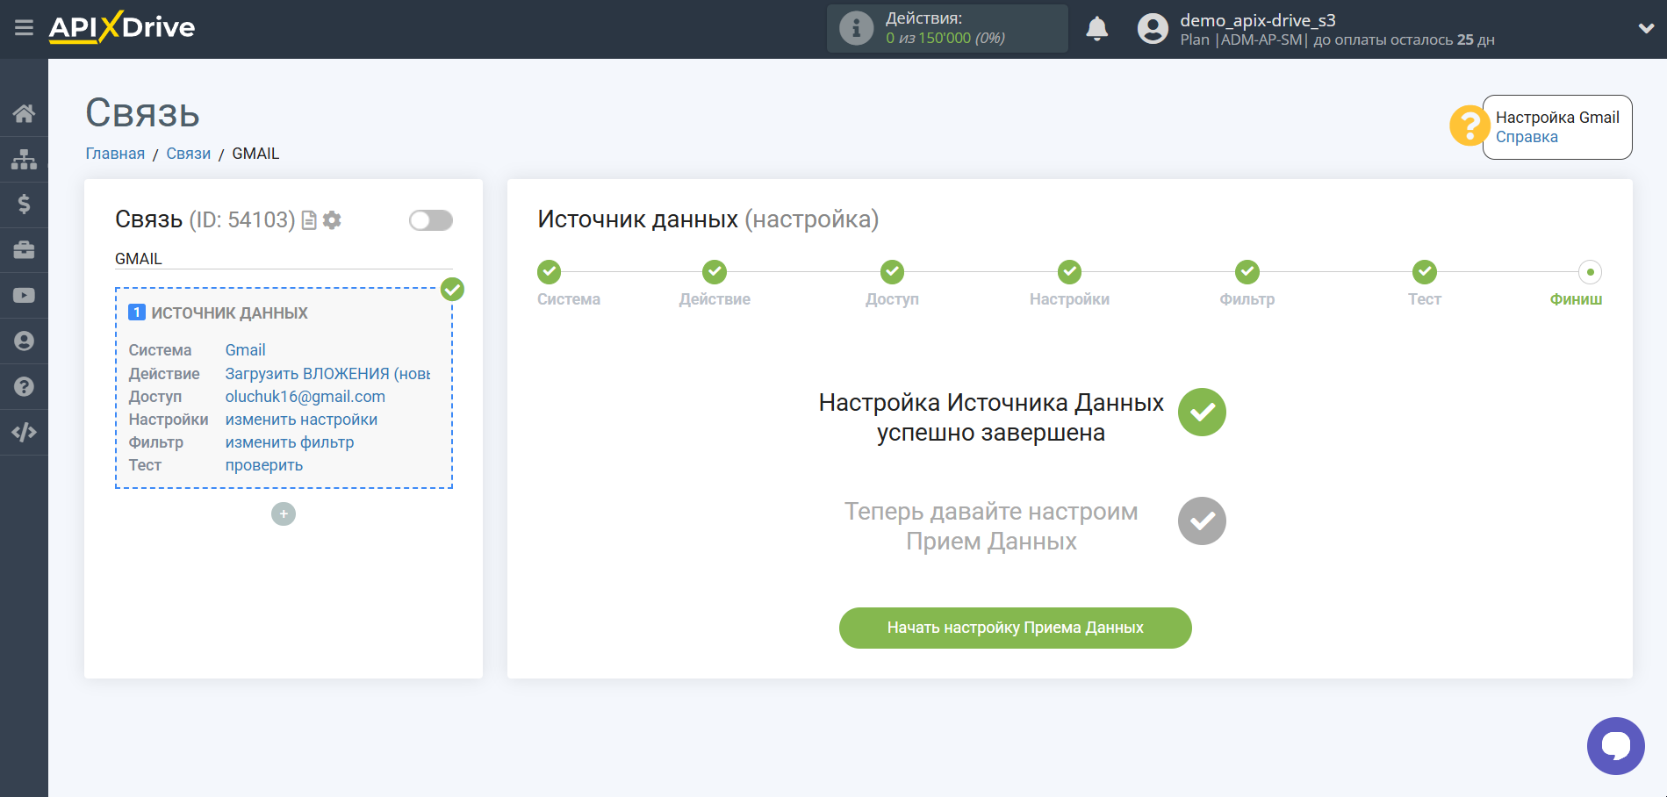Go to the Действие step
The width and height of the screenshot is (1667, 797).
[715, 272]
